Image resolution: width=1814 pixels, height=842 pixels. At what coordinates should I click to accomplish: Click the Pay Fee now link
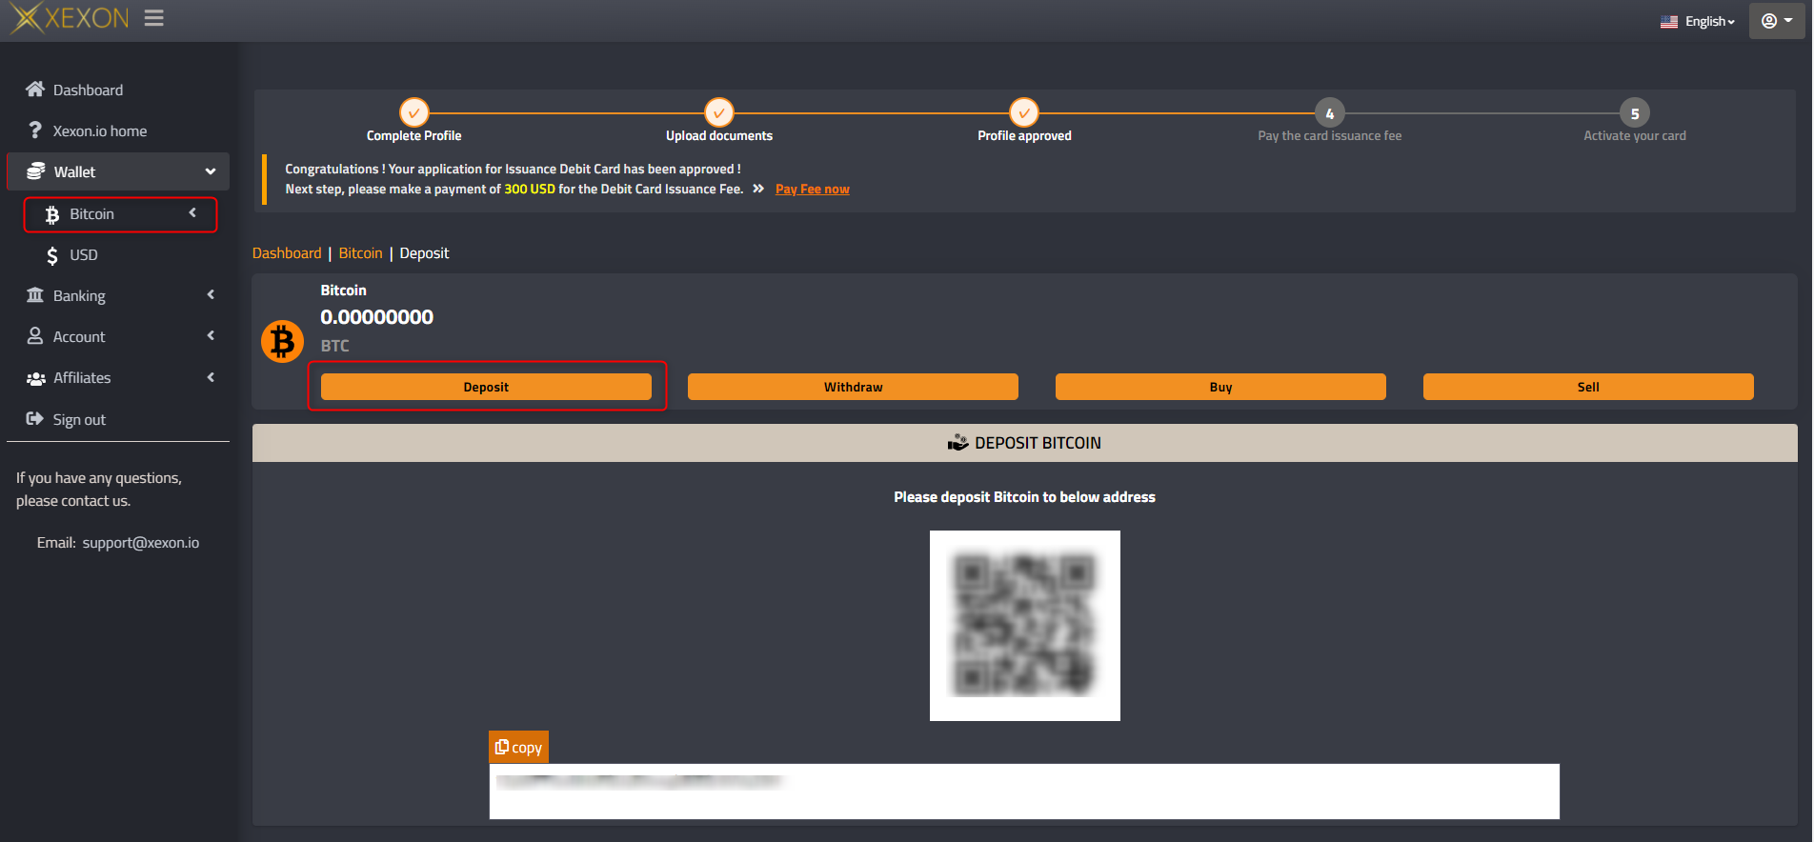tap(813, 189)
